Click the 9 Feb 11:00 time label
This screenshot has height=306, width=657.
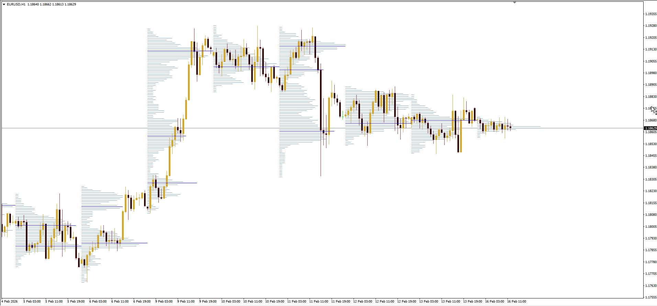point(186,302)
